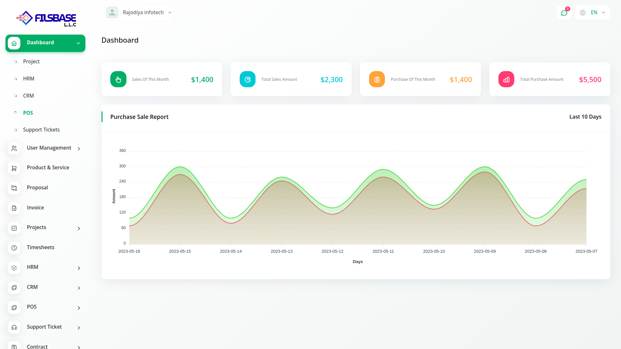Open the chat messages icon
Image resolution: width=621 pixels, height=349 pixels.
[564, 13]
